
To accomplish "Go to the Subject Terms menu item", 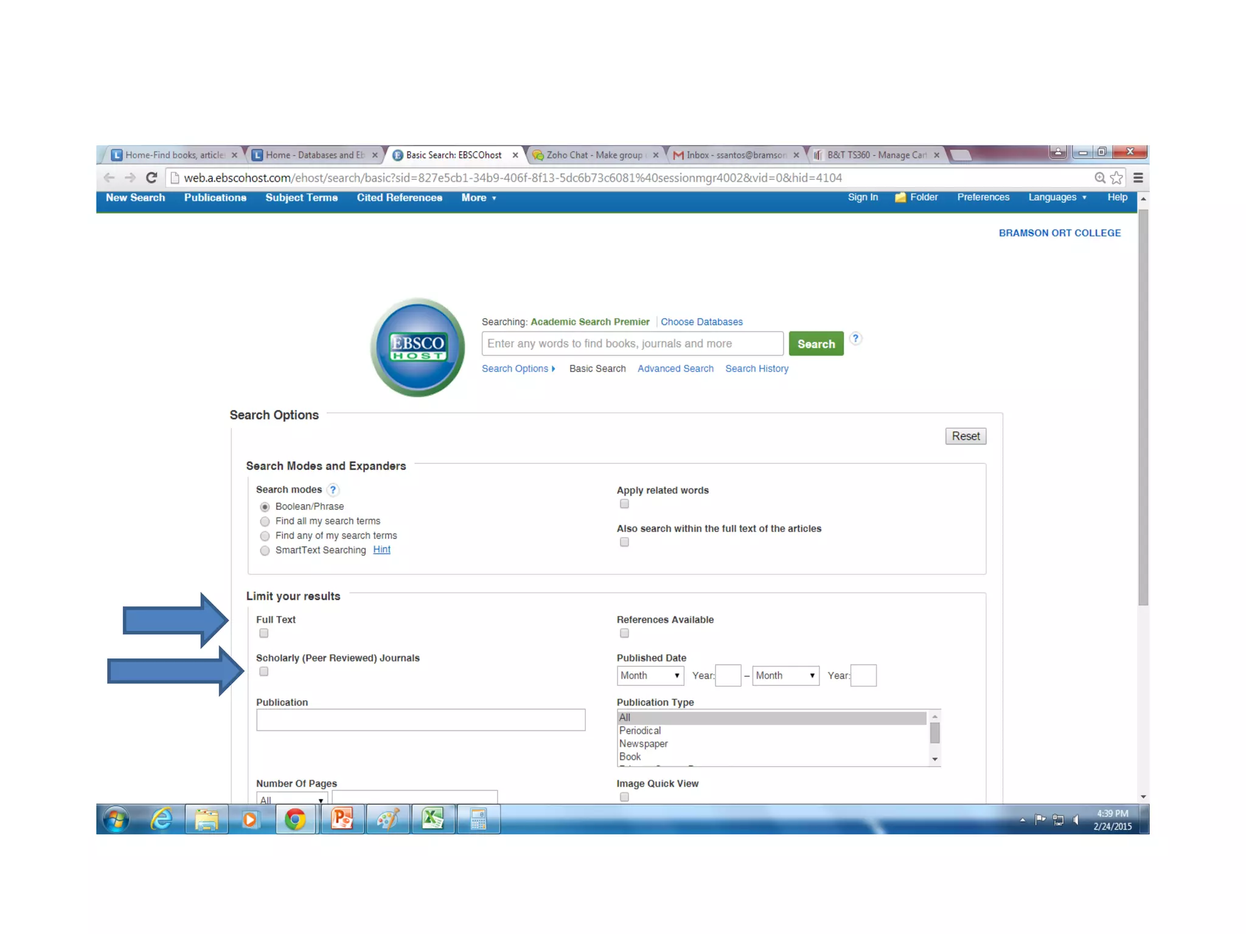I will tap(301, 198).
